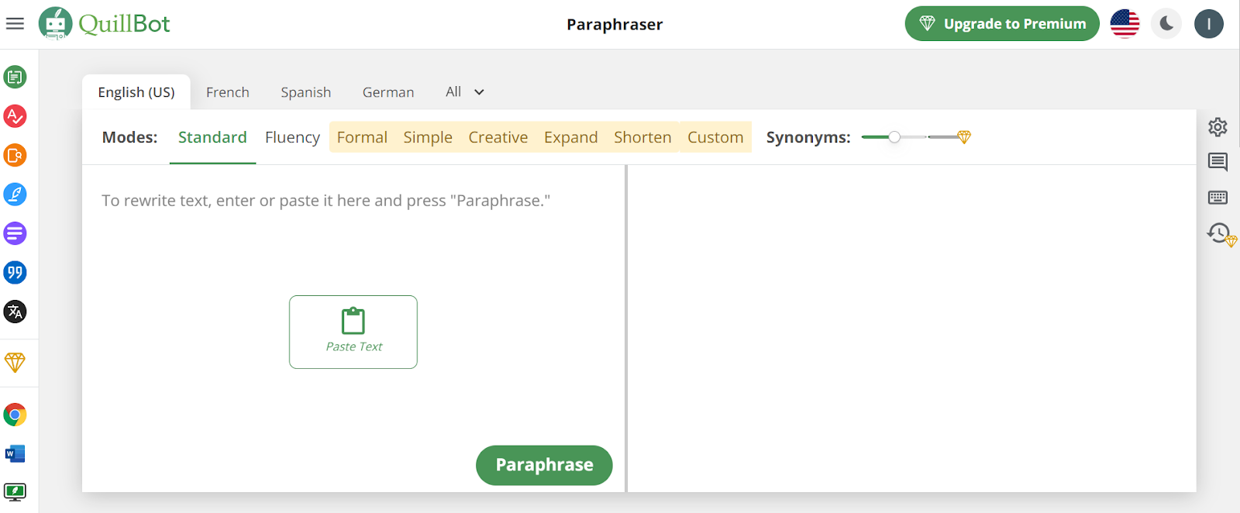Change language via the US flag icon
1240x513 pixels.
1125,24
